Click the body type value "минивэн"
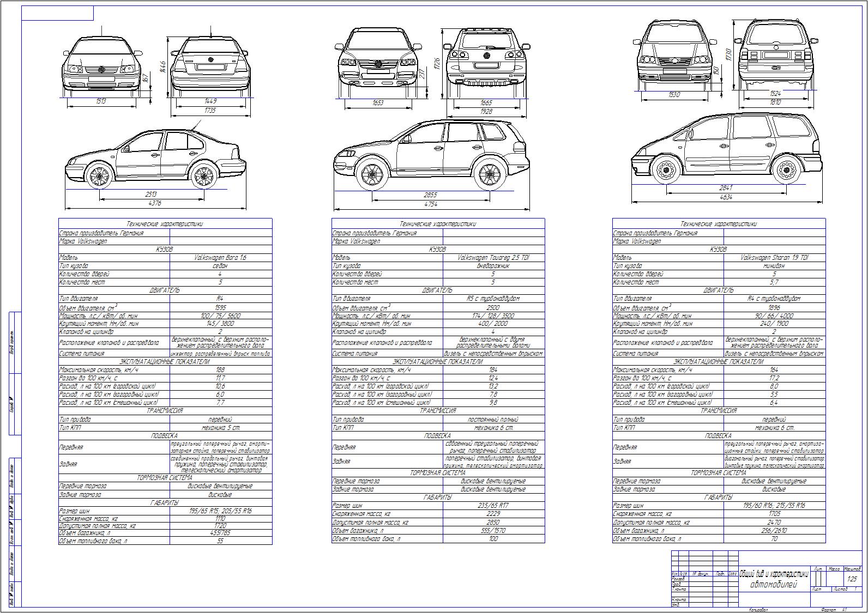This screenshot has width=868, height=613. click(x=774, y=266)
